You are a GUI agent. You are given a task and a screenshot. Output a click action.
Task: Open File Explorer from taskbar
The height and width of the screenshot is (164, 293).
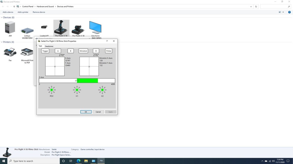click(86, 161)
